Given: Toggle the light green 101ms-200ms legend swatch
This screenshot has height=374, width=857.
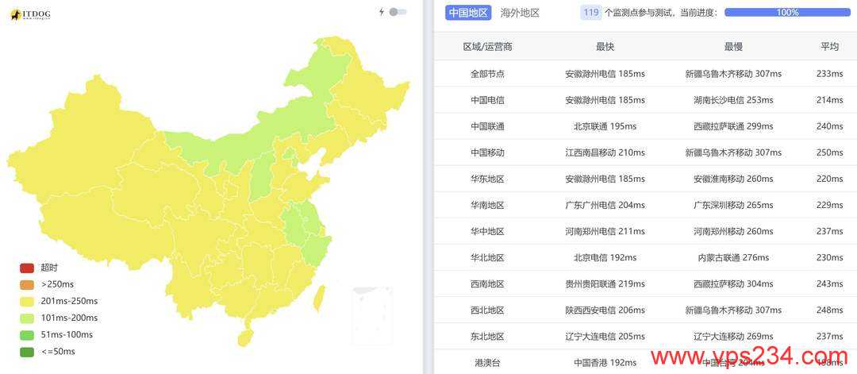Looking at the screenshot, I should [x=27, y=318].
